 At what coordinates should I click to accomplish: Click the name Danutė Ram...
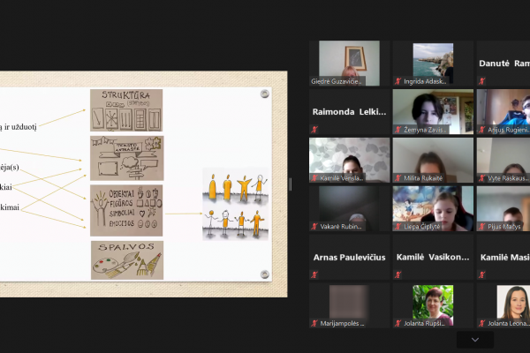504,64
